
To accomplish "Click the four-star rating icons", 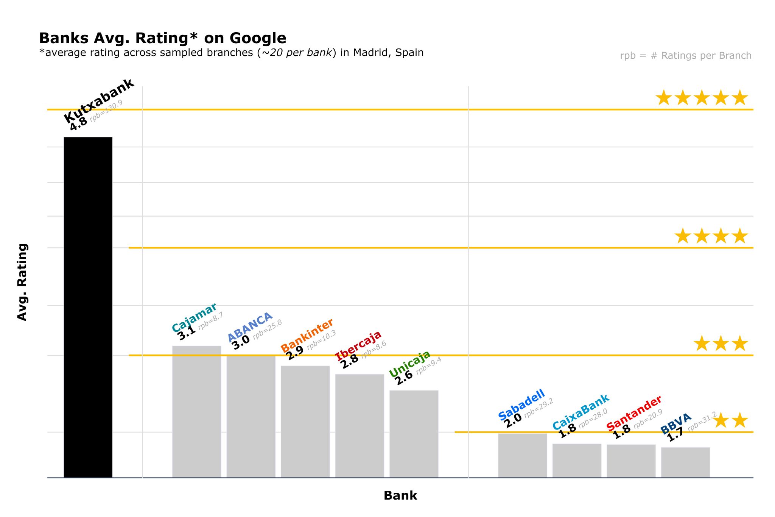I will (711, 236).
